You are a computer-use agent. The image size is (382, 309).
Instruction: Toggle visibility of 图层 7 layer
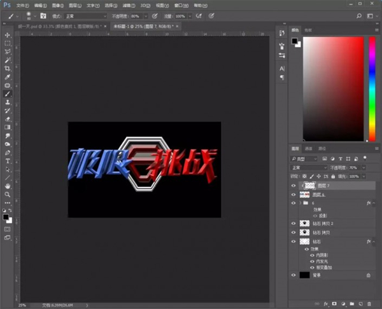pyautogui.click(x=294, y=185)
